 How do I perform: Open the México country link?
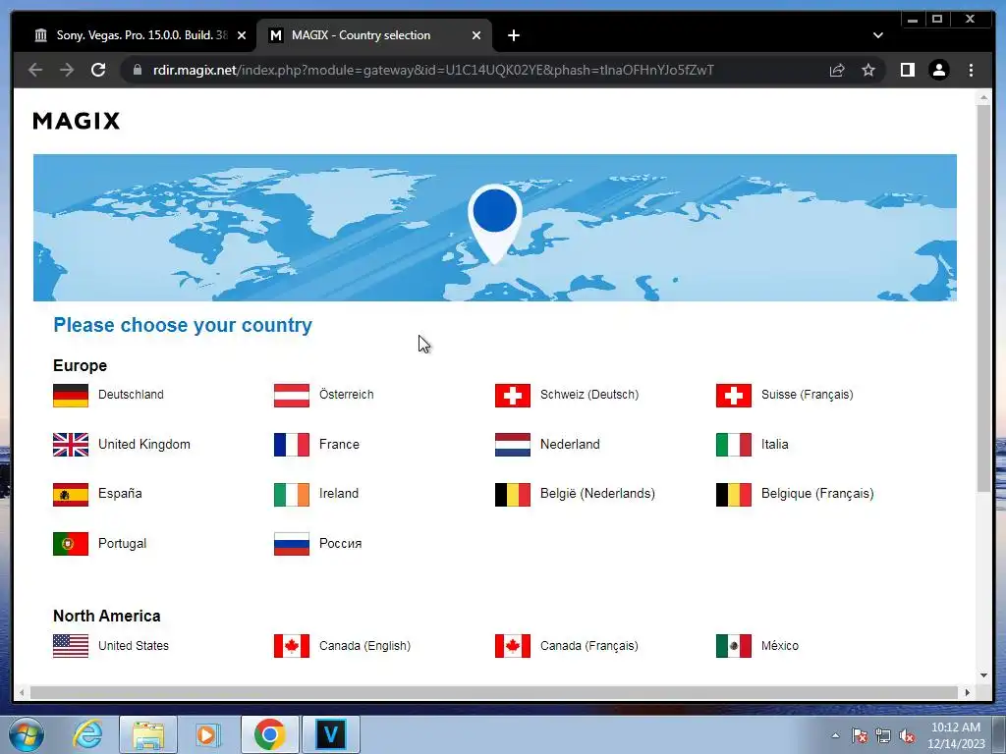tap(780, 646)
